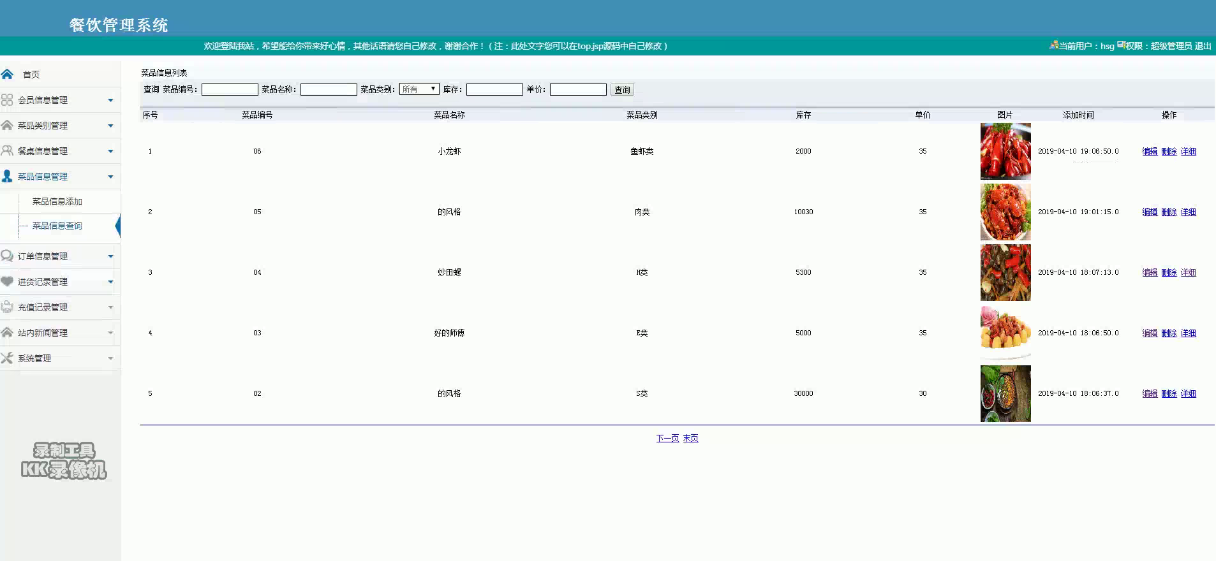Click 详细 for dish number 02

click(x=1188, y=393)
